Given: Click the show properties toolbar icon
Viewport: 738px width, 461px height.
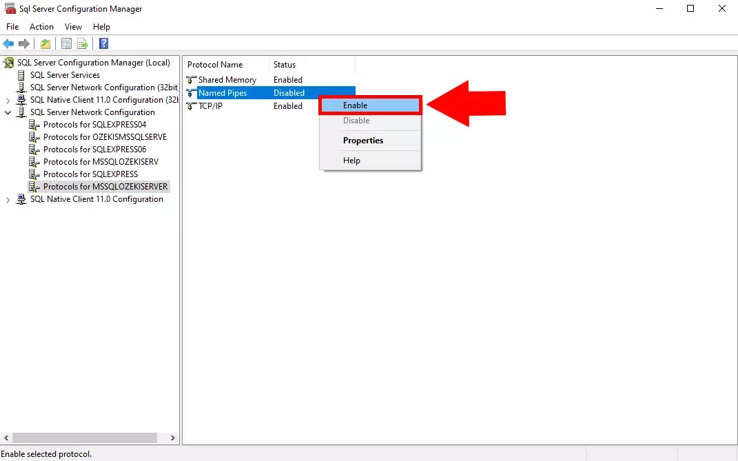Looking at the screenshot, I should 65,43.
